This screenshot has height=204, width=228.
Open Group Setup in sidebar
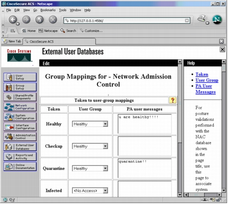pos(20,87)
